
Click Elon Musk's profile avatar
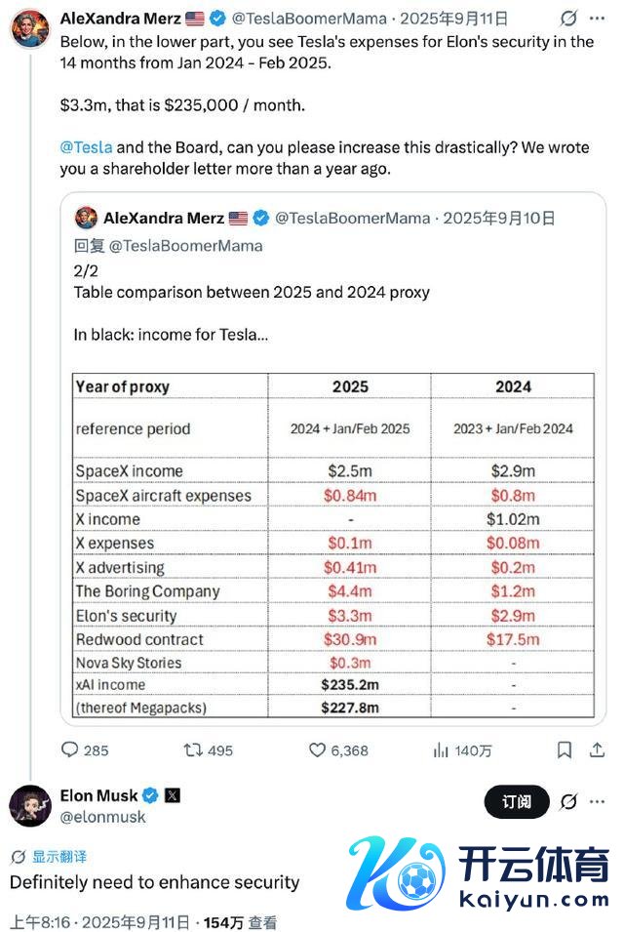[30, 805]
